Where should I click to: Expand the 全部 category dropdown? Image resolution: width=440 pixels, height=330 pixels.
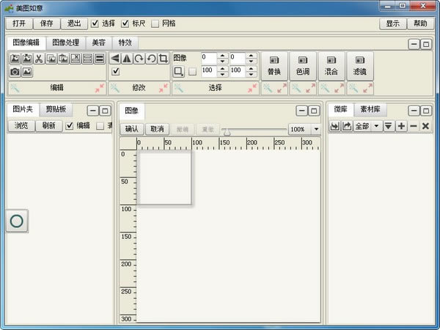[375, 126]
